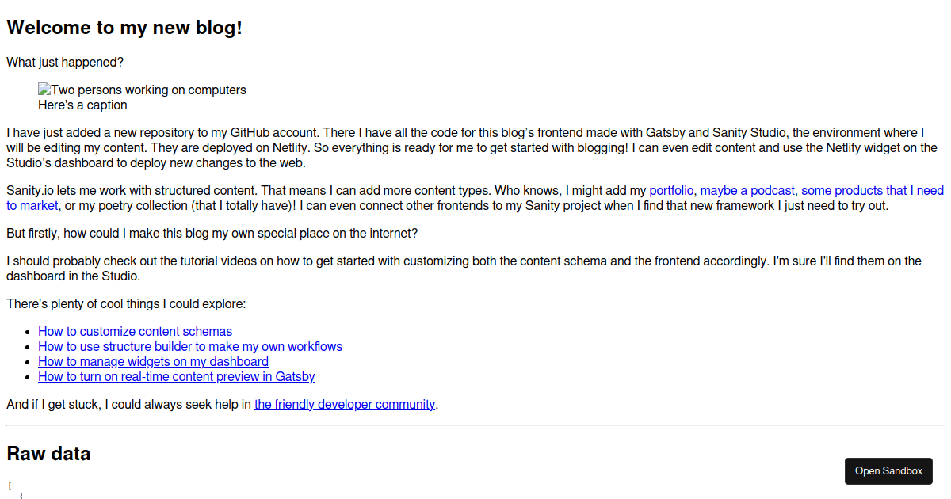The height and width of the screenshot is (499, 951).
Task: Click the Open Sandbox button
Action: pyautogui.click(x=888, y=470)
